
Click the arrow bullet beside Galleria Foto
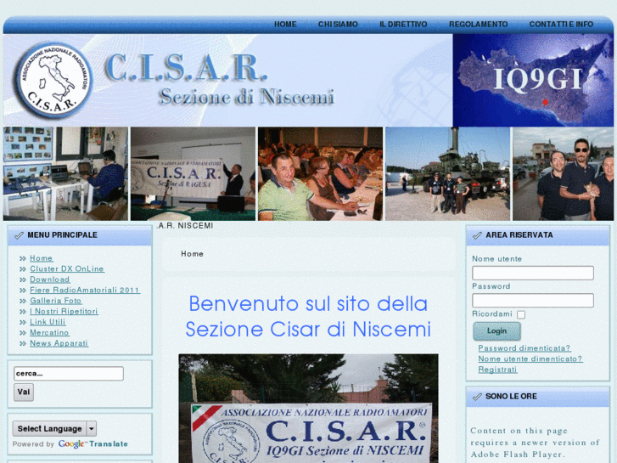coord(23,302)
